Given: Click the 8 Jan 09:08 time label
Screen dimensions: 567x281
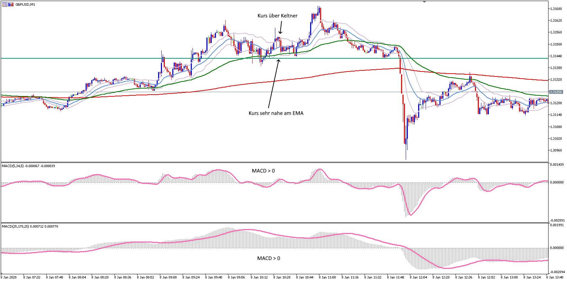Looking at the screenshot, I should click(x=168, y=277).
